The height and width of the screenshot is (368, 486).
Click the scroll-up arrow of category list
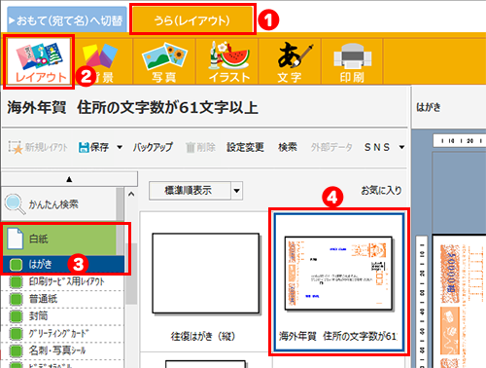(x=131, y=195)
